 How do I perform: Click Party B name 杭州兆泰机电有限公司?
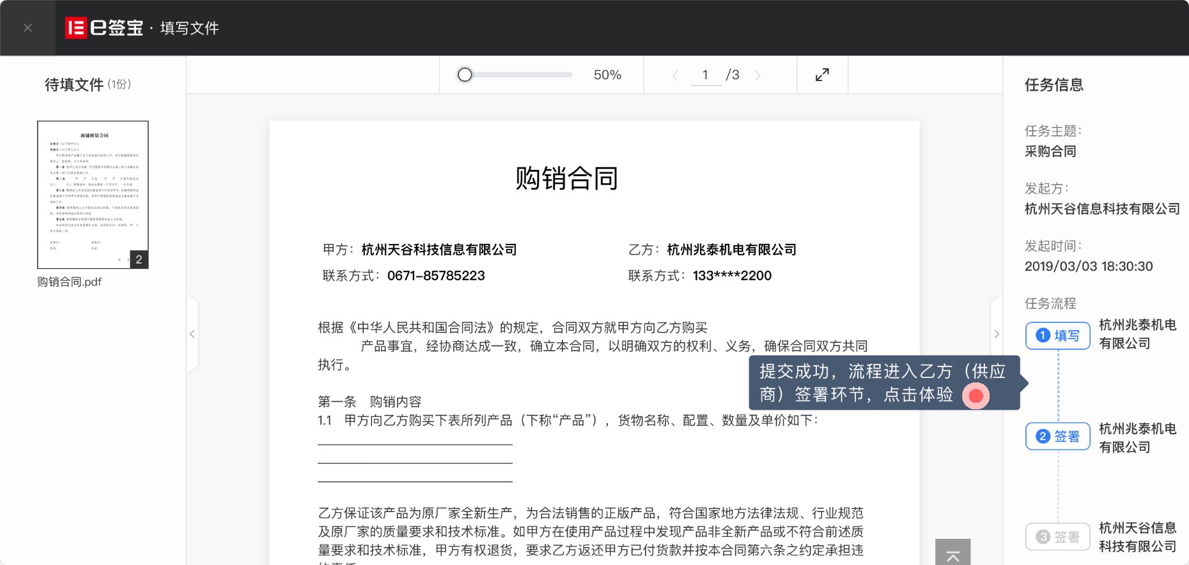click(x=732, y=250)
